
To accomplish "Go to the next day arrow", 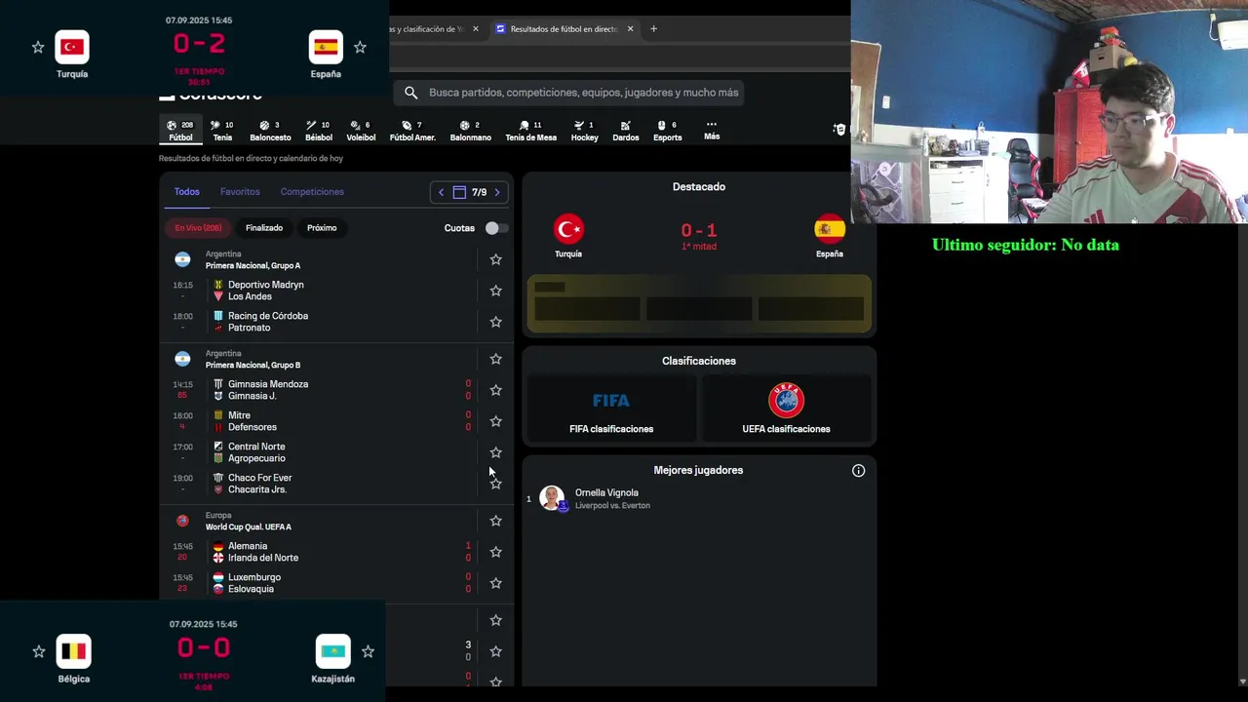I will [497, 192].
